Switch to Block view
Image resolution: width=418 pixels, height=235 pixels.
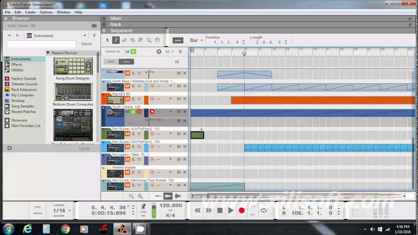[111, 62]
